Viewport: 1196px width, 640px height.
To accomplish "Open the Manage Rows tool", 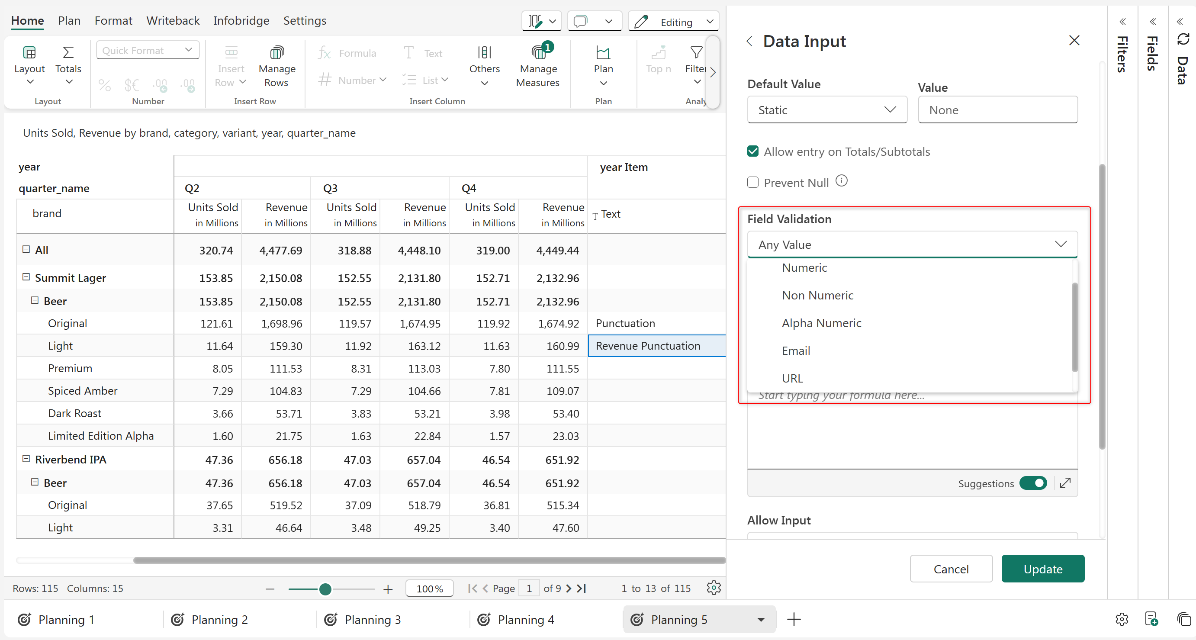I will [276, 53].
